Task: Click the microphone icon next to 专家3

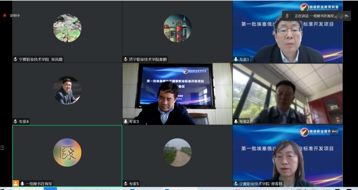Action: pyautogui.click(x=126, y=121)
